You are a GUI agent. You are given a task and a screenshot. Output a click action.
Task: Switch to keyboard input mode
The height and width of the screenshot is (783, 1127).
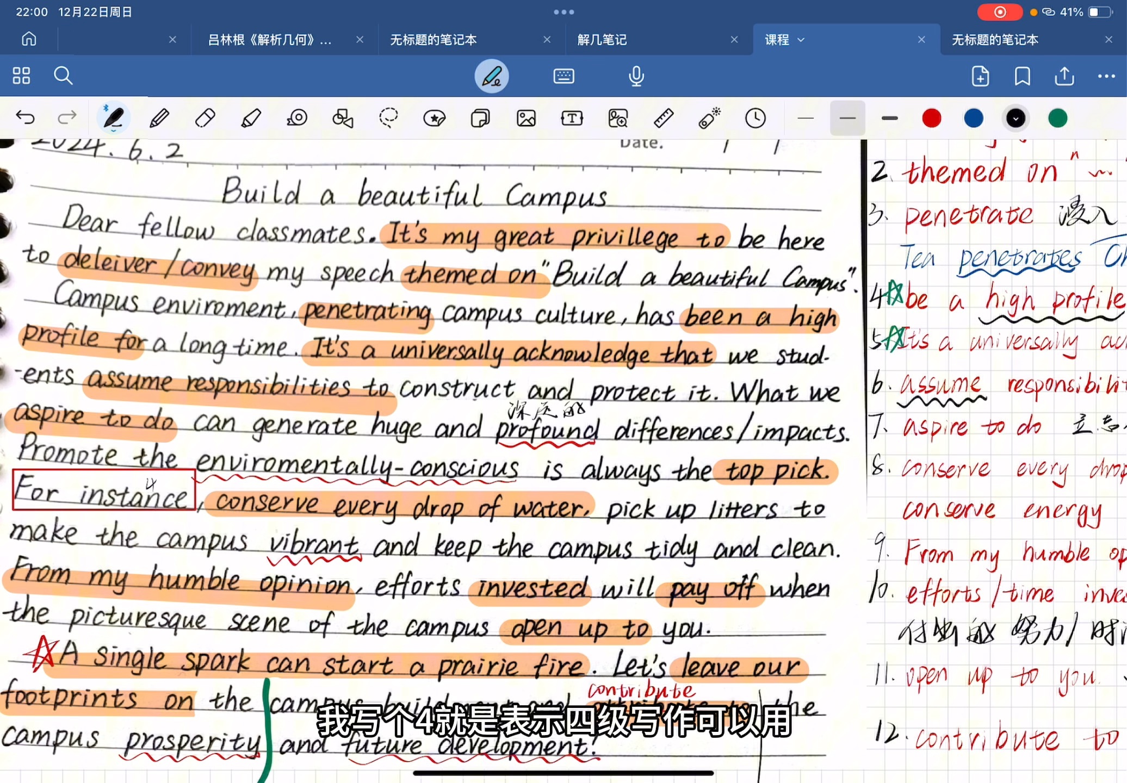pos(563,76)
